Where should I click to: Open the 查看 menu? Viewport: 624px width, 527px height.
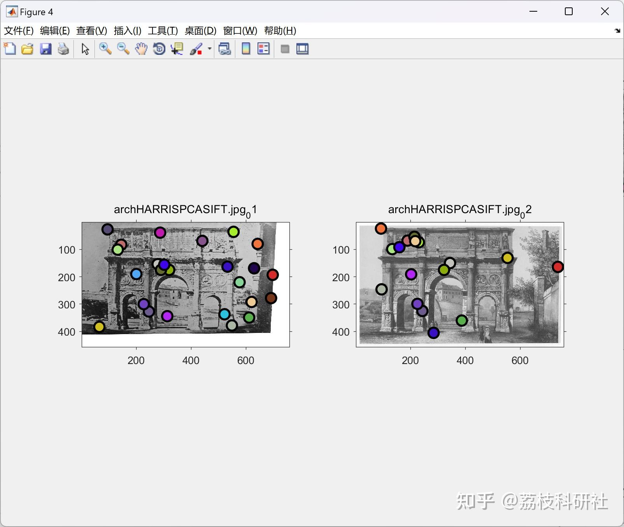click(x=91, y=30)
